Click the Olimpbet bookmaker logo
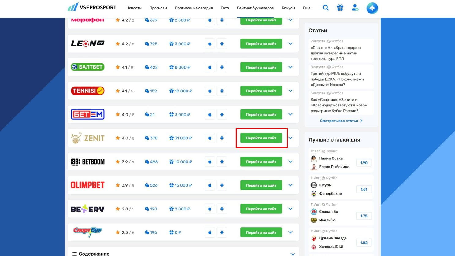Screen dimensions: 455x256 point(87,185)
